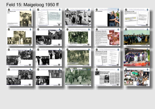Screen dimensions: 155x109
Task: Click the QR code on the children with cart slide
Action: pos(89,65)
